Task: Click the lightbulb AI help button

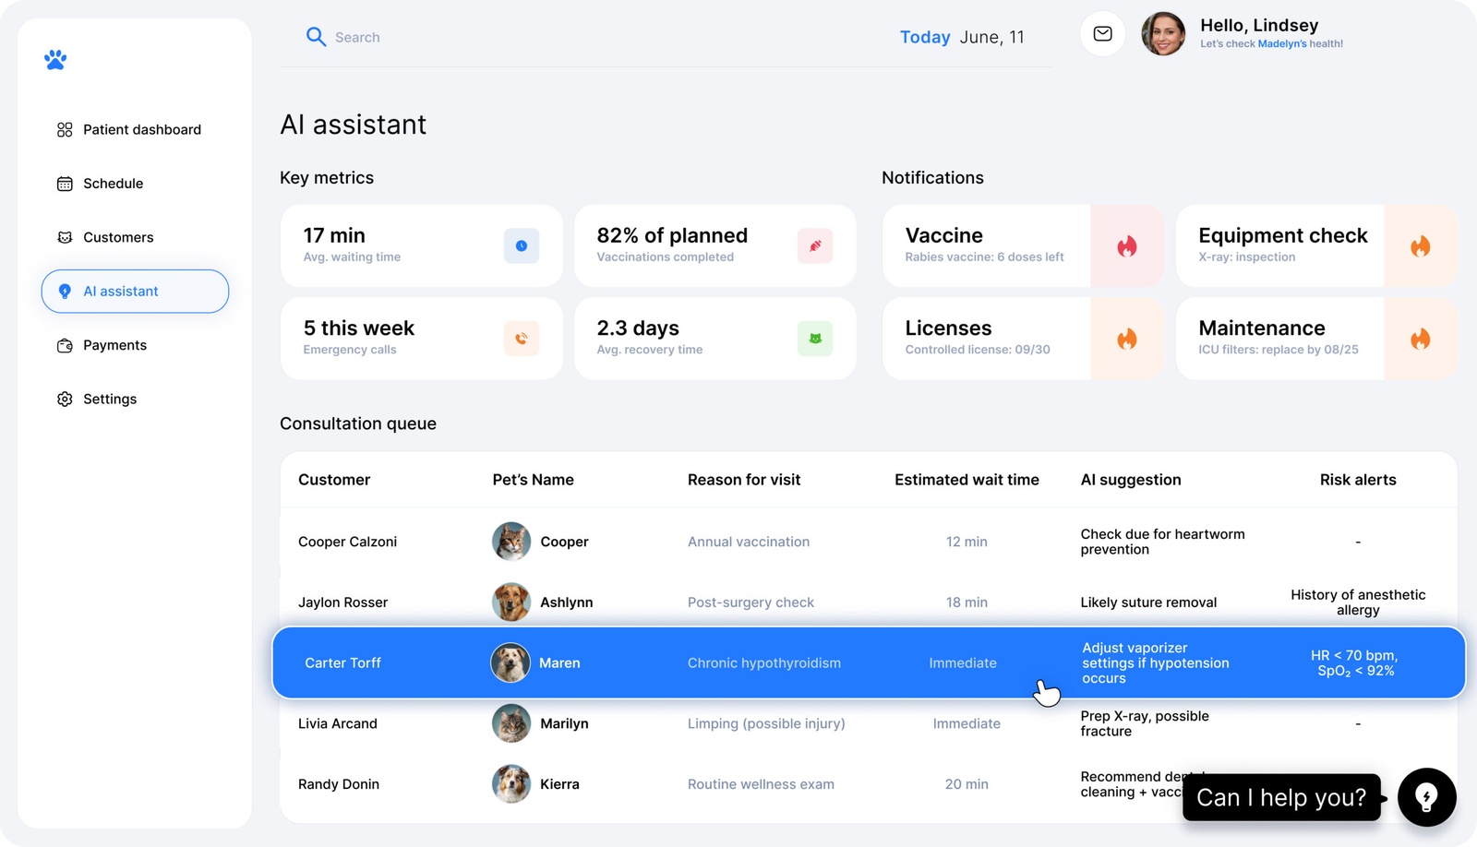Action: pyautogui.click(x=1426, y=797)
